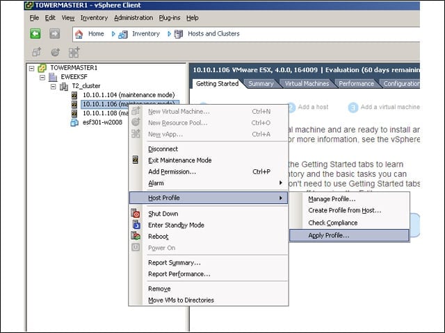Open the File menu
This screenshot has width=445, height=333.
click(34, 18)
